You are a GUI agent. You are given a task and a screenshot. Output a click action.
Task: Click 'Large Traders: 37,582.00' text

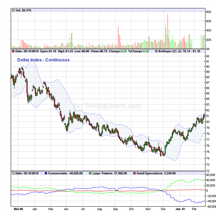110,173
